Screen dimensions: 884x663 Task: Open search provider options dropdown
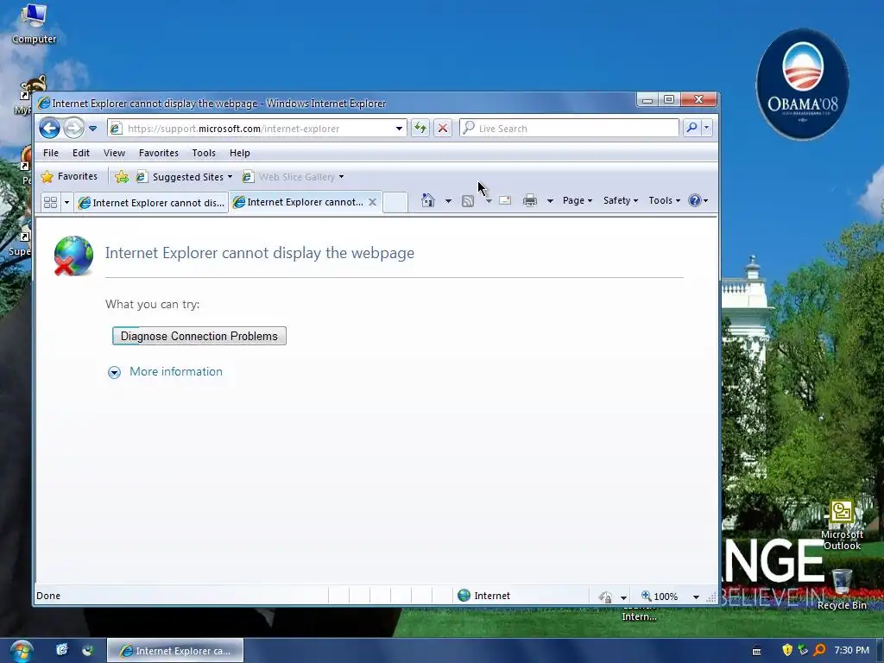pyautogui.click(x=706, y=128)
